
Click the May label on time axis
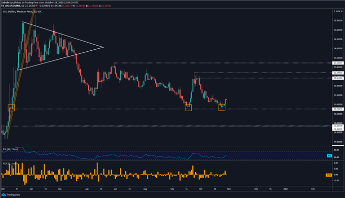click(x=60, y=189)
